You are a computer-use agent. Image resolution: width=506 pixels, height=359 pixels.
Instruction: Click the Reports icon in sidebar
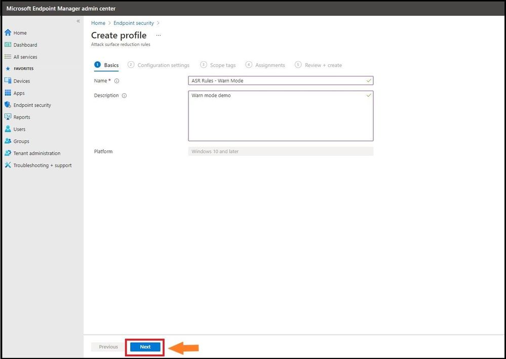[x=8, y=117]
